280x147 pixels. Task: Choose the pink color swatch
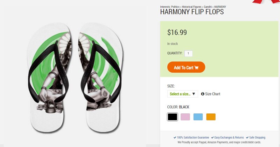pos(185,117)
